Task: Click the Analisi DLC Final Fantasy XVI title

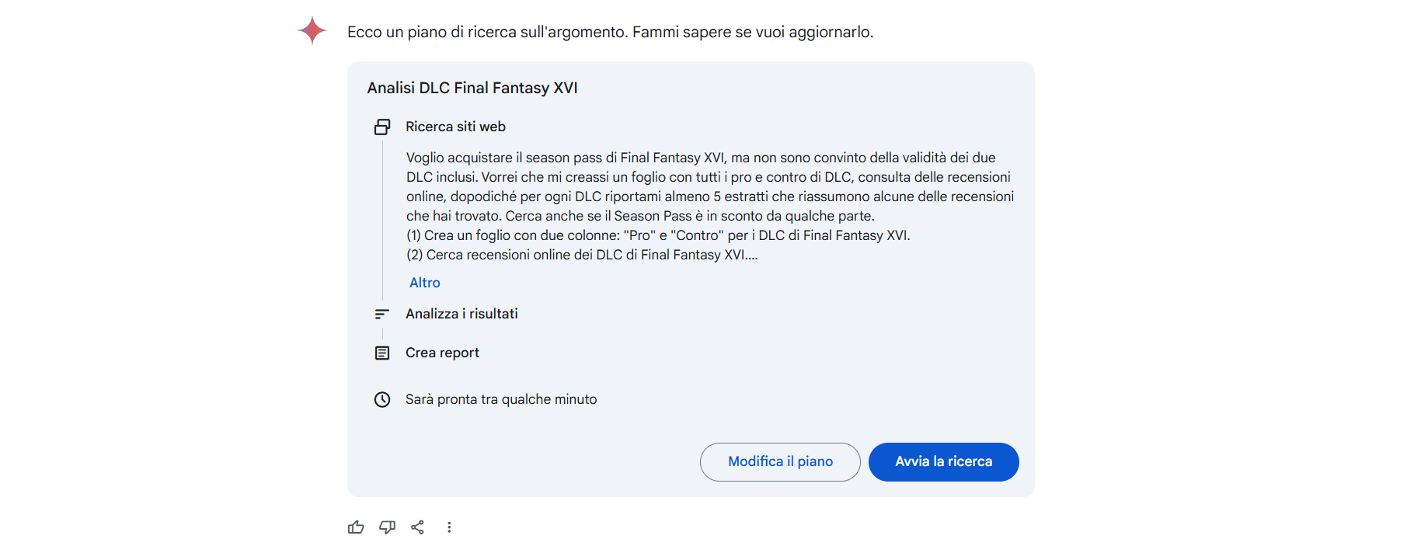Action: 472,88
